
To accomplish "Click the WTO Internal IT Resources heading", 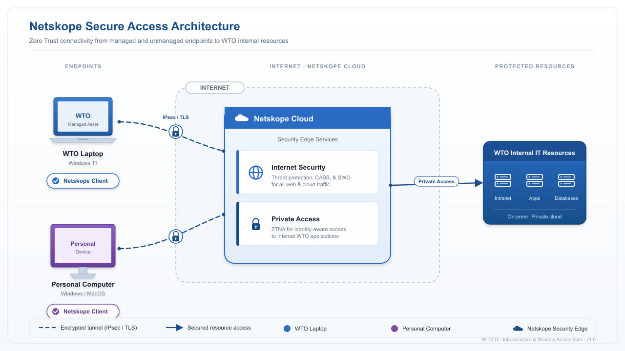I will click(535, 153).
